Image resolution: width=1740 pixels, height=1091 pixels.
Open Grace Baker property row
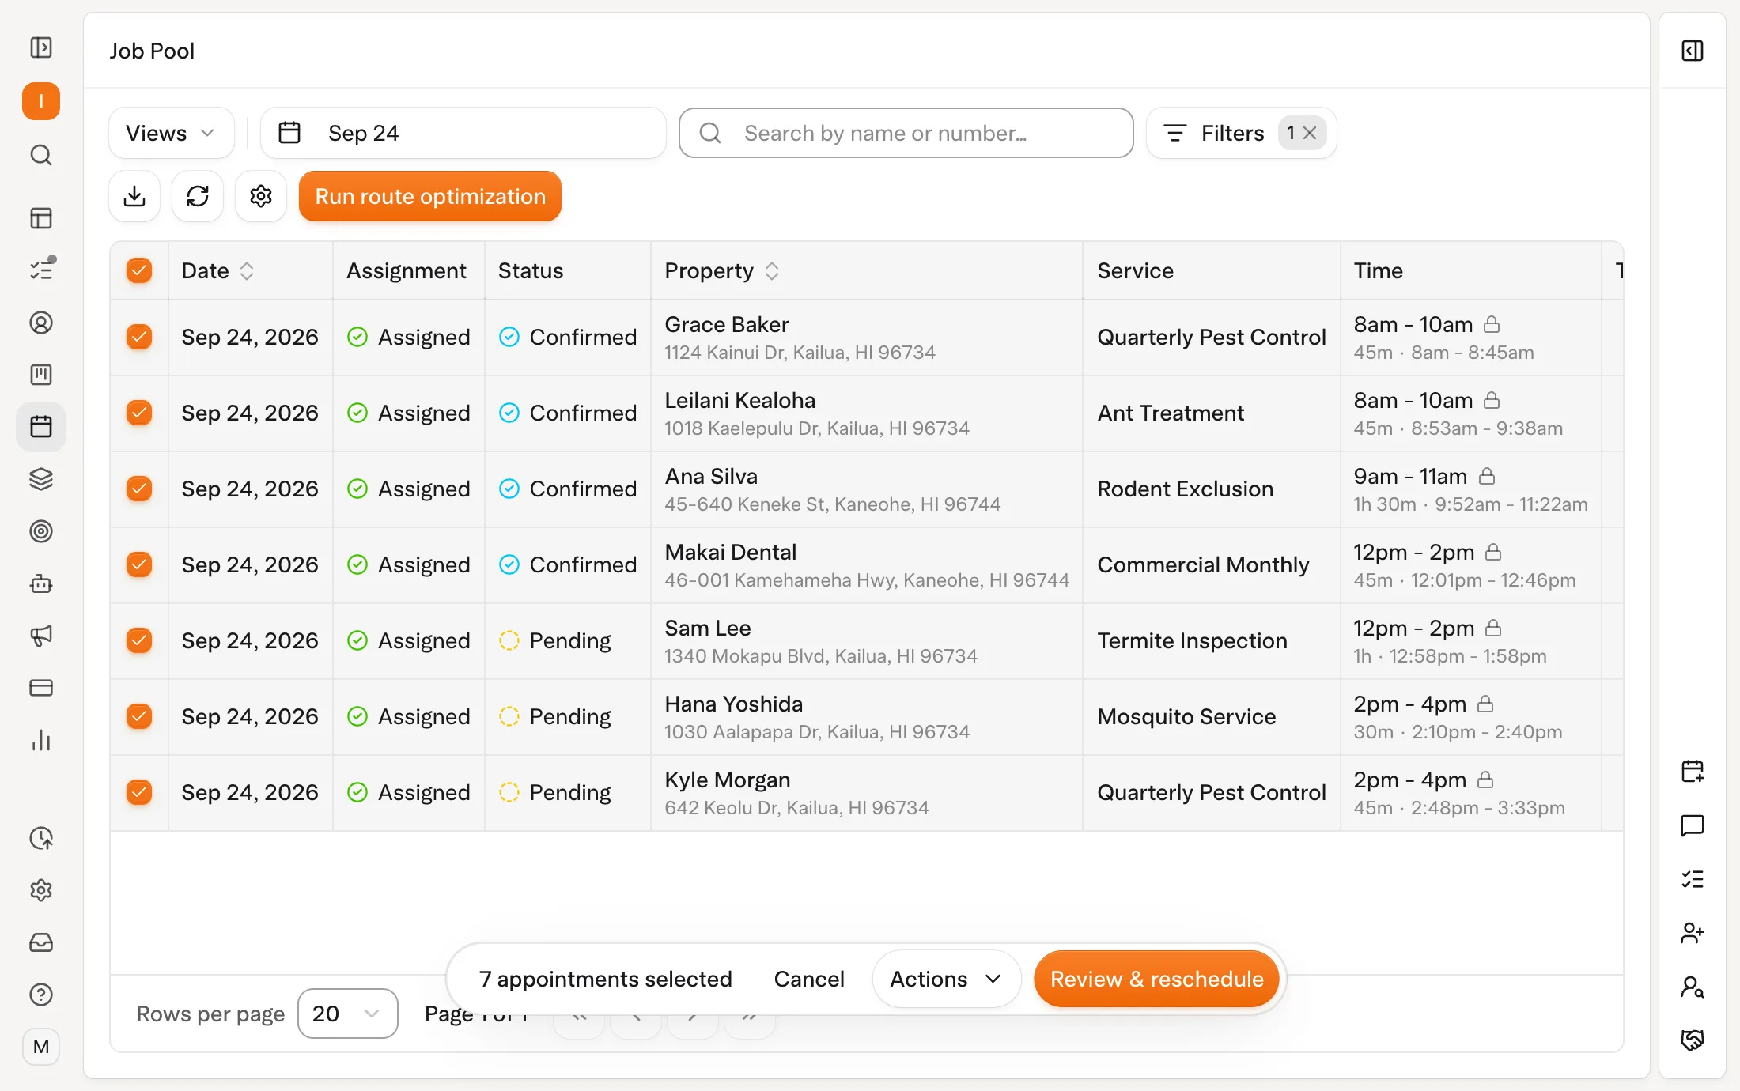click(866, 338)
